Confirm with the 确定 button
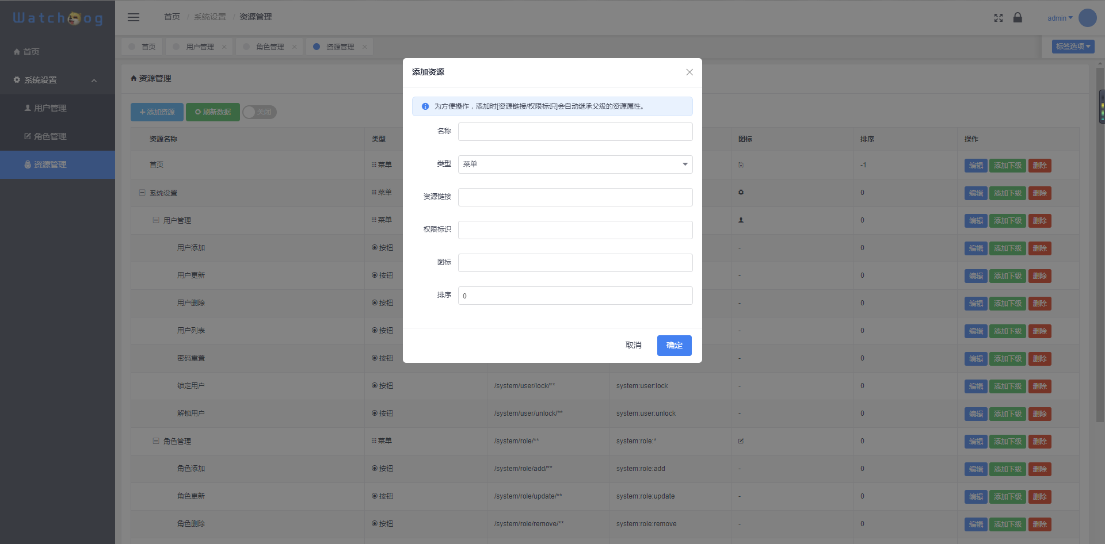The image size is (1105, 544). click(x=675, y=345)
